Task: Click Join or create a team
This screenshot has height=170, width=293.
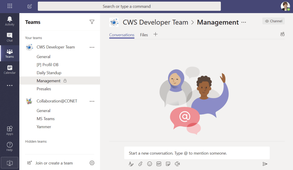Action: point(54,163)
